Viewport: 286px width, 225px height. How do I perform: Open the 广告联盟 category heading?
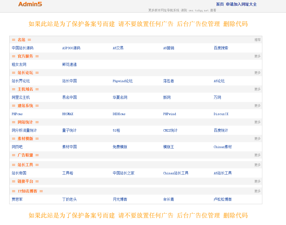(x=25, y=155)
